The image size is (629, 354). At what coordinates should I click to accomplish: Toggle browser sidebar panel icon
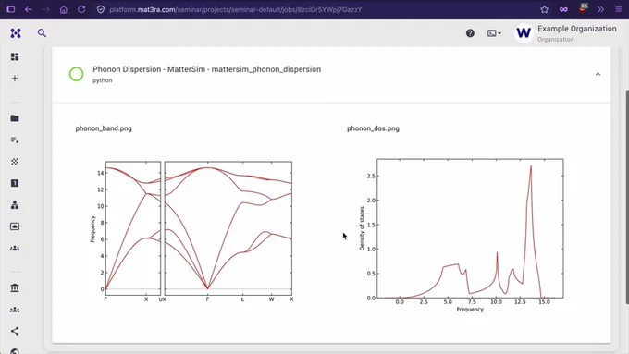tap(11, 9)
